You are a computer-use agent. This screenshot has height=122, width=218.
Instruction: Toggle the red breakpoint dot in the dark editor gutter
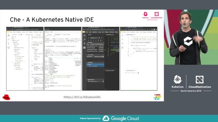coord(105,50)
